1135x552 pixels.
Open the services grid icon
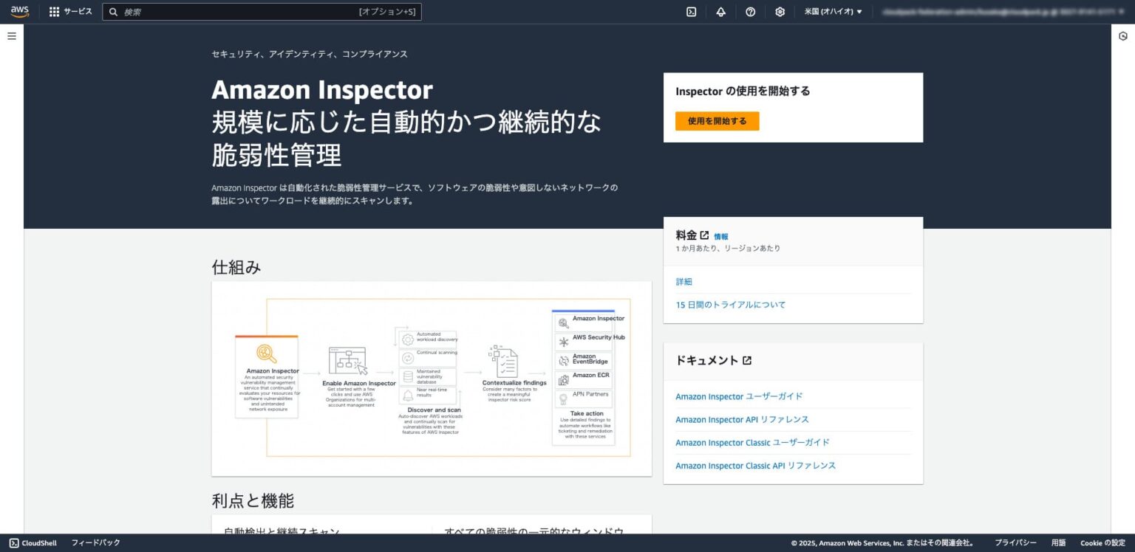[52, 11]
